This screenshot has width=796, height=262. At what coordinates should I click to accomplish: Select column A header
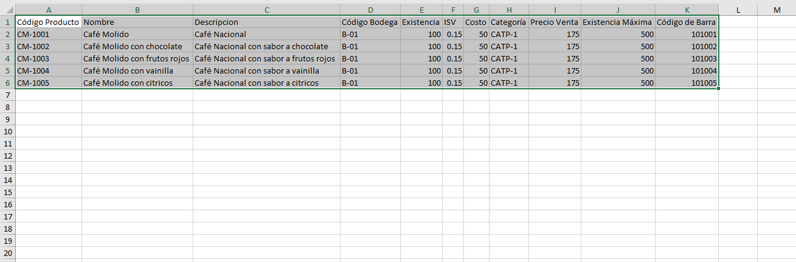coord(49,10)
